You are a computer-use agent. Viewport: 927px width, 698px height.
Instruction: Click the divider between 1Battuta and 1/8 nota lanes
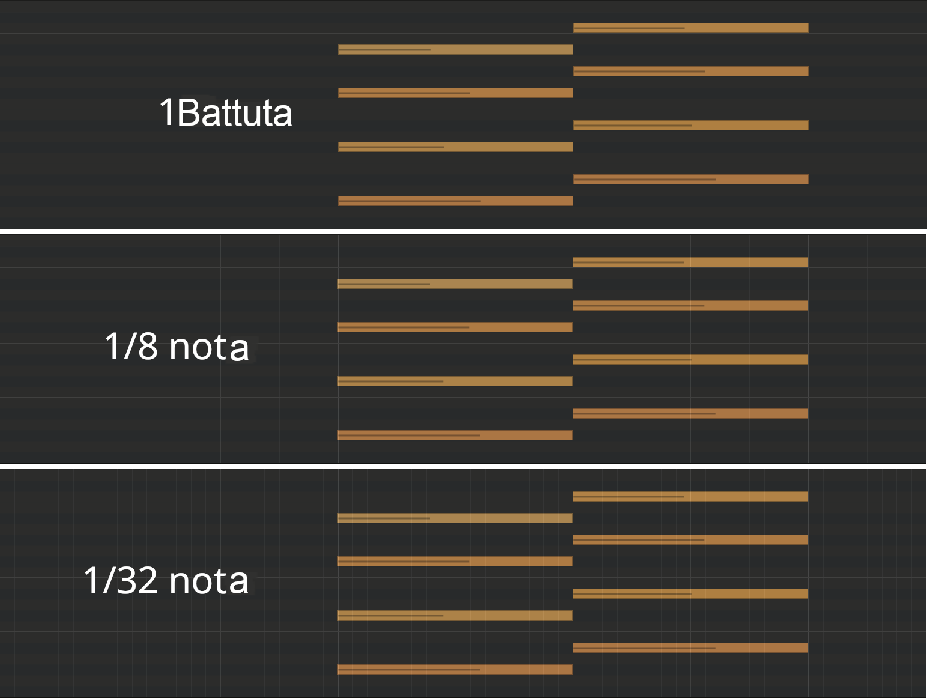pyautogui.click(x=462, y=230)
